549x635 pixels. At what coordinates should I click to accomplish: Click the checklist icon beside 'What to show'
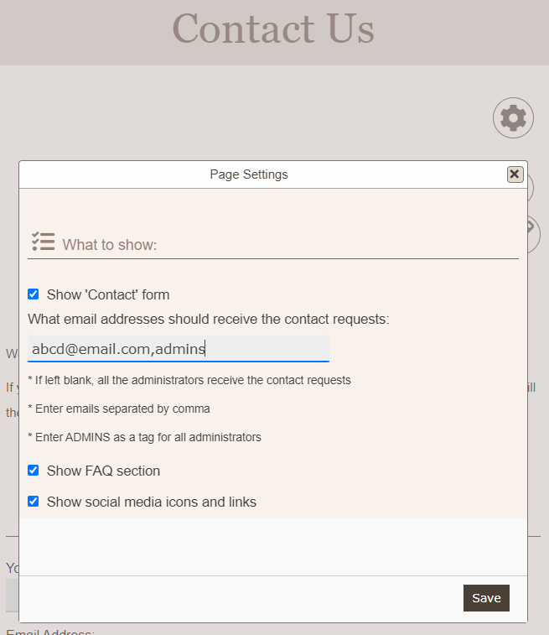43,242
